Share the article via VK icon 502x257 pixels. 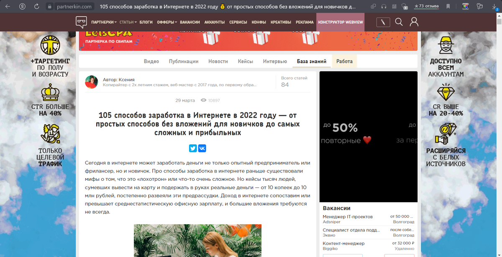tap(202, 148)
